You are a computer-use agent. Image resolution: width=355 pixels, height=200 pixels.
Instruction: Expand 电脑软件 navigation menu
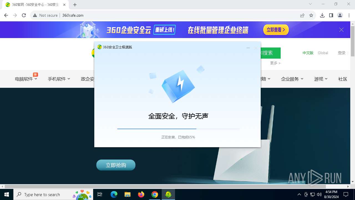[x=26, y=79]
